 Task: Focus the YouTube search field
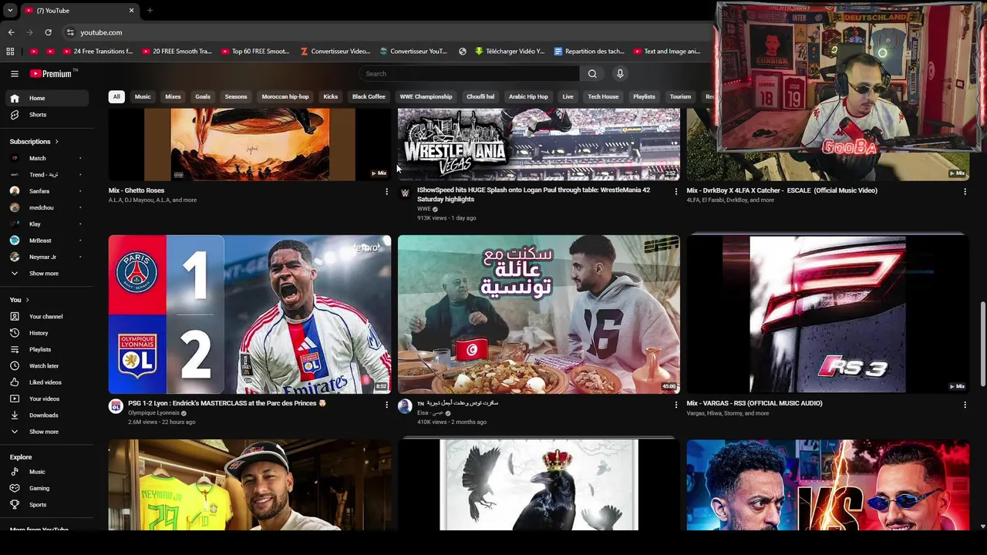tap(469, 73)
